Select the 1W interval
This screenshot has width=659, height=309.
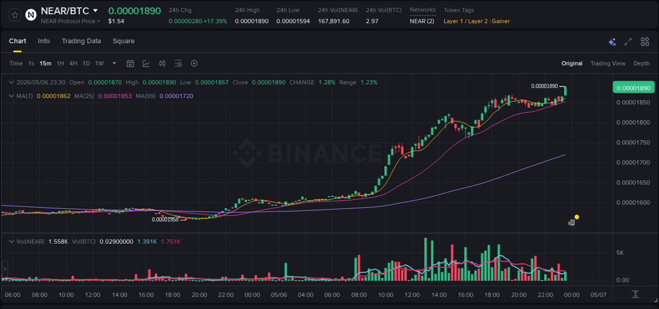[x=99, y=63]
